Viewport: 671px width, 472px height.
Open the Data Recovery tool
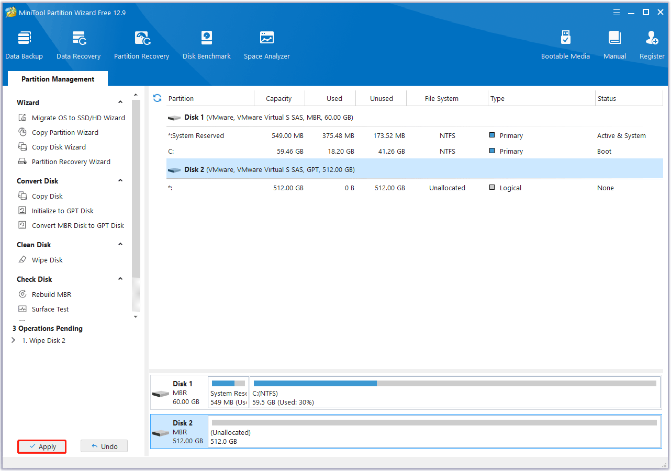[x=78, y=44]
